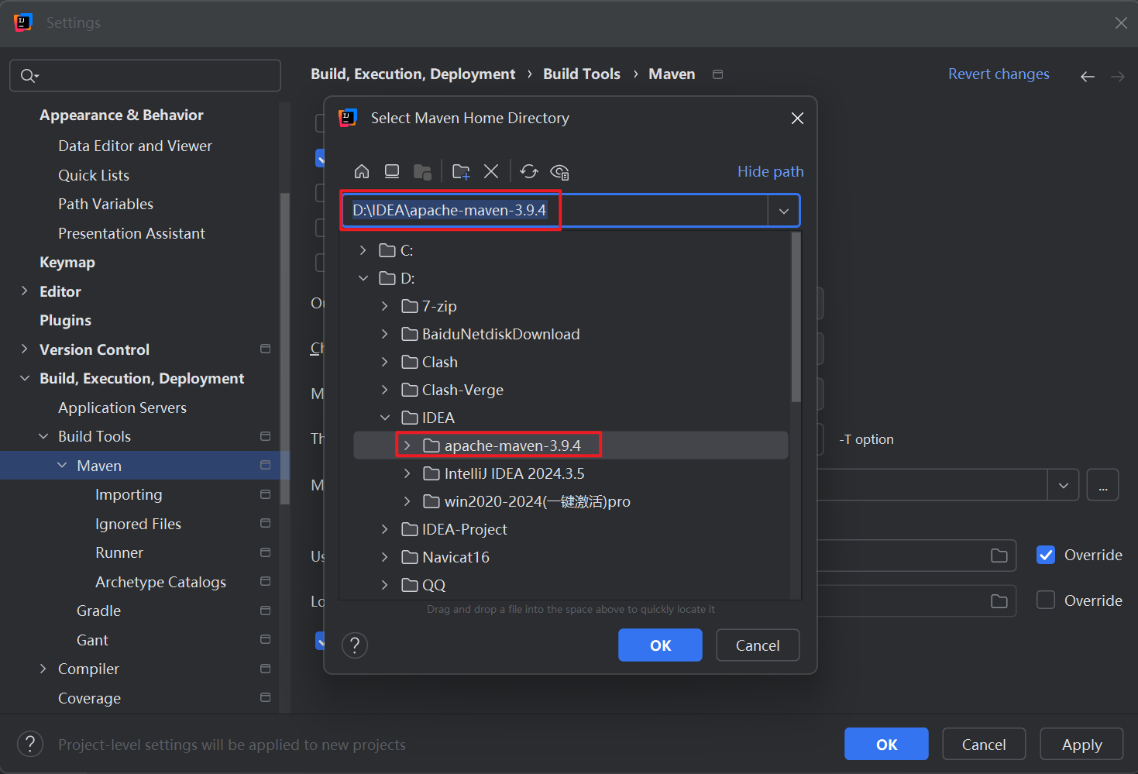Open Keymap settings page

click(x=67, y=263)
